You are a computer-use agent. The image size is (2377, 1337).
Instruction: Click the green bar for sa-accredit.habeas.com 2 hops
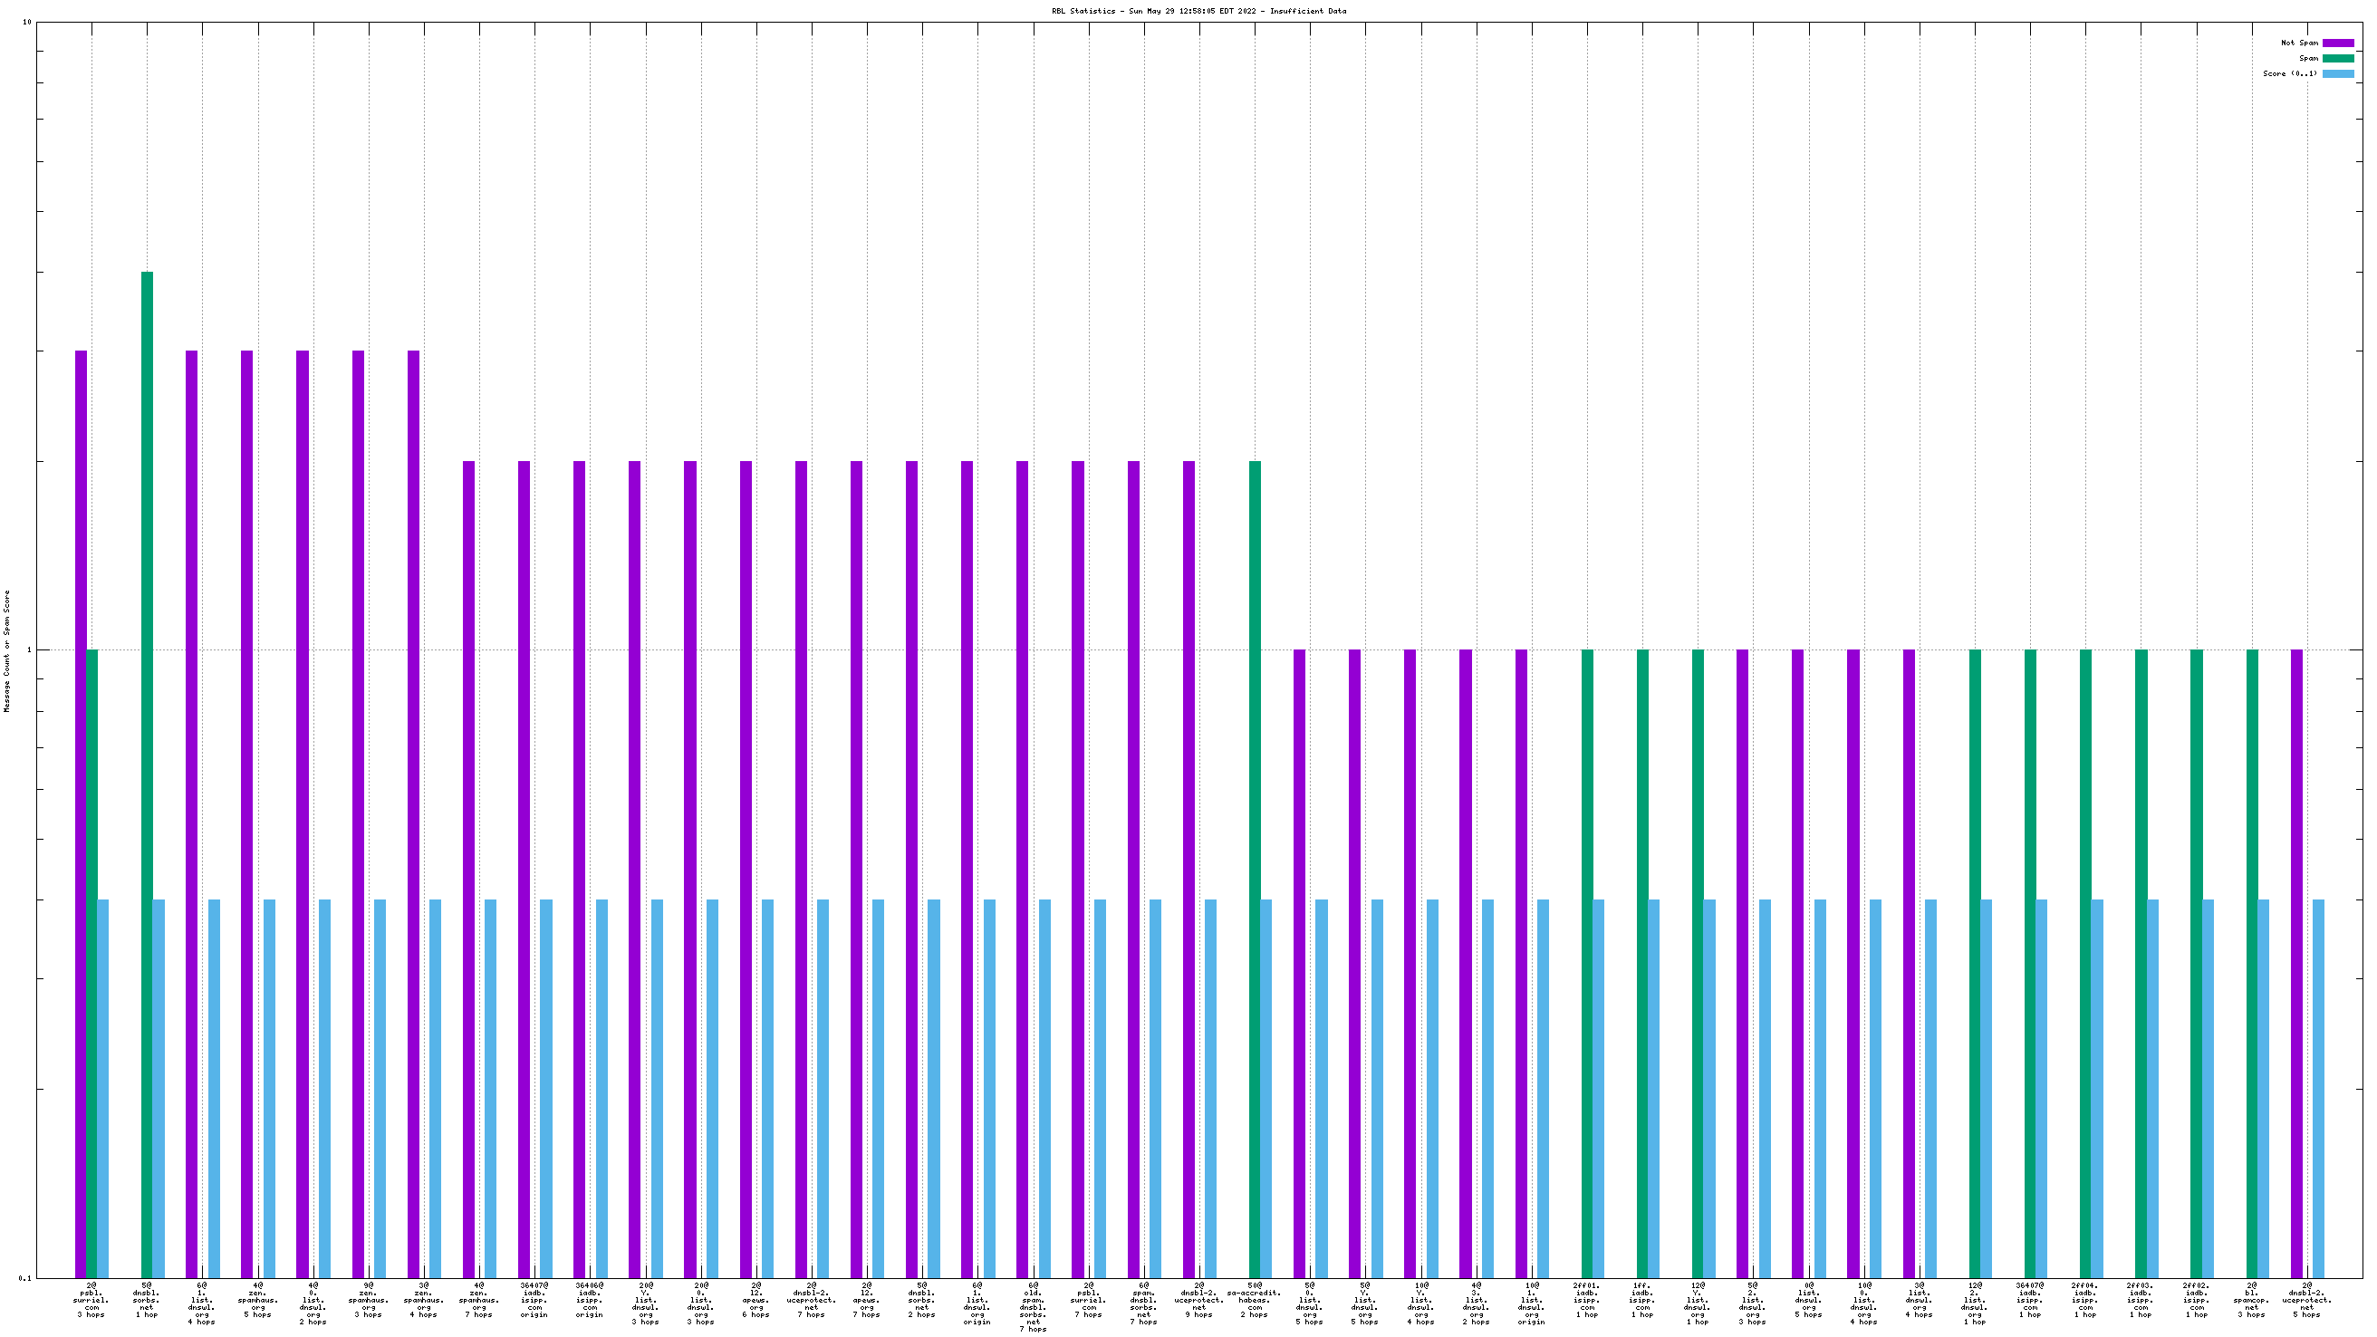pos(1255,831)
